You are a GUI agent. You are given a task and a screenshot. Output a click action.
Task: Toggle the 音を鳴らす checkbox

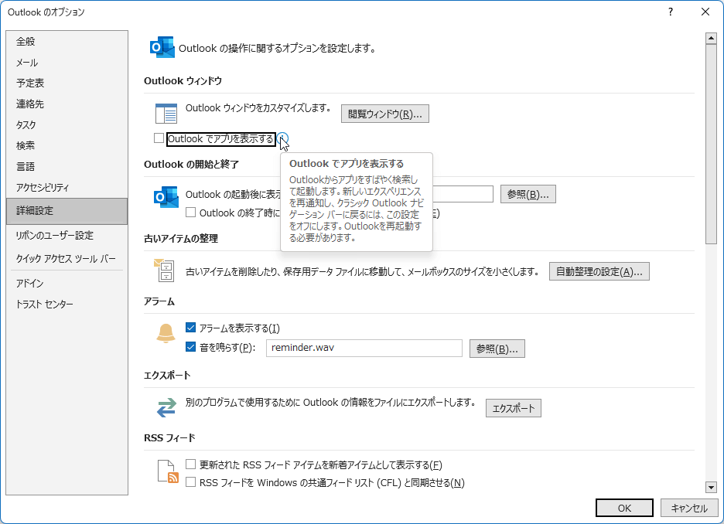191,348
